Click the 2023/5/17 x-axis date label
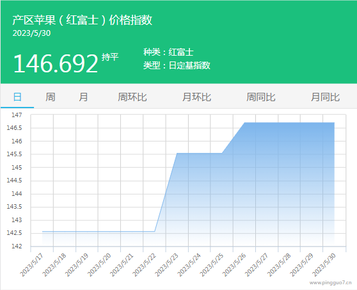Image resolution: width=357 pixels, height=290 pixels. (32, 265)
